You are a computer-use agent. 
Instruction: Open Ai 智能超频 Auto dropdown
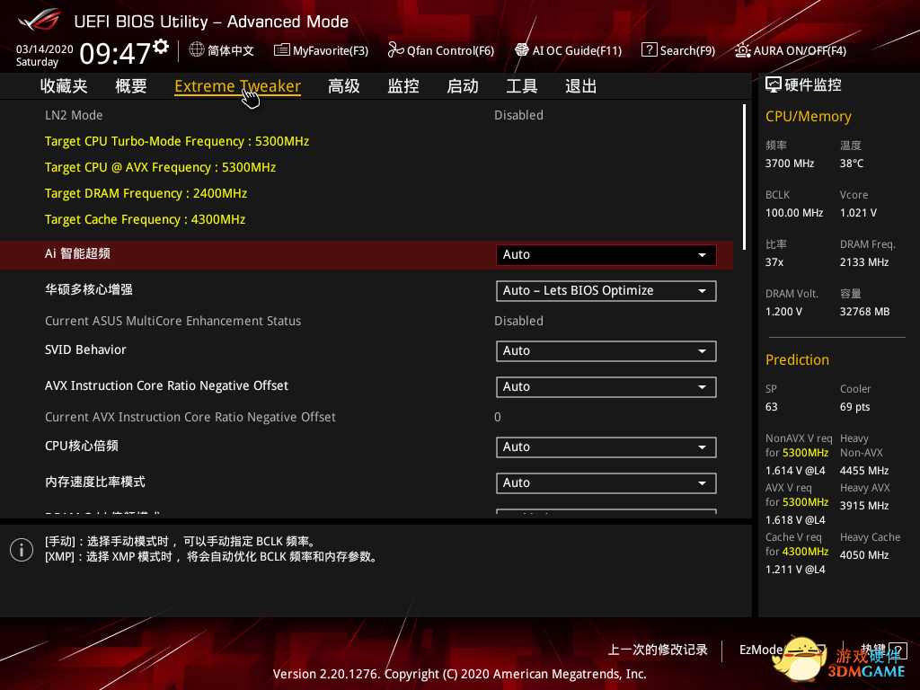[606, 254]
